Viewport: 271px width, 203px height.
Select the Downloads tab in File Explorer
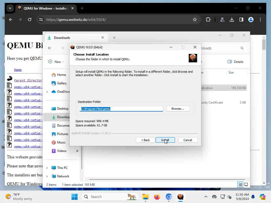(76, 38)
